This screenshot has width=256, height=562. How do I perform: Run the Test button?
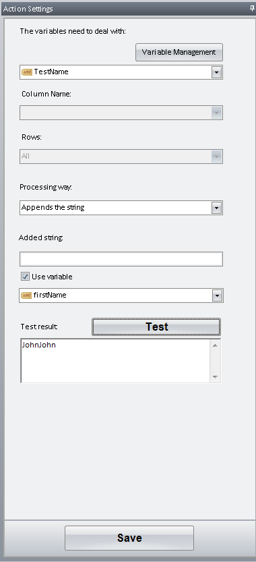pyautogui.click(x=156, y=327)
